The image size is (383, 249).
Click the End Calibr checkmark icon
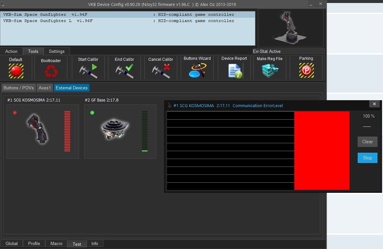124,71
